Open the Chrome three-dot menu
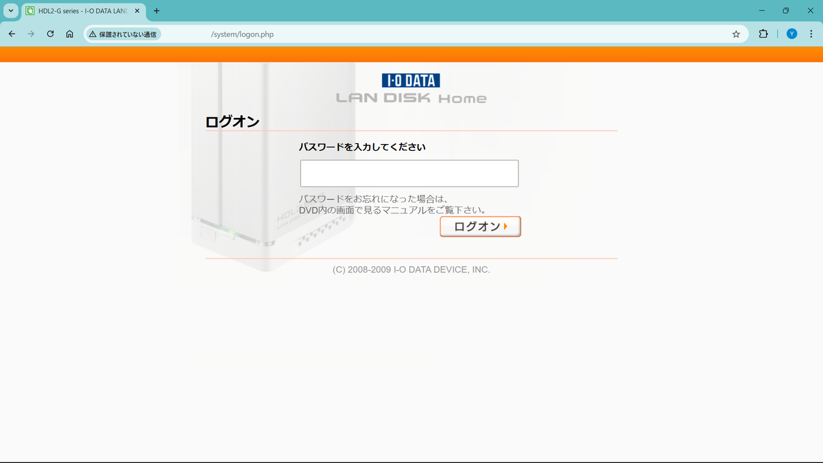 pyautogui.click(x=810, y=34)
